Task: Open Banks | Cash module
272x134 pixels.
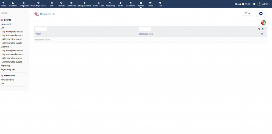Action: pyautogui.click(x=99, y=4)
